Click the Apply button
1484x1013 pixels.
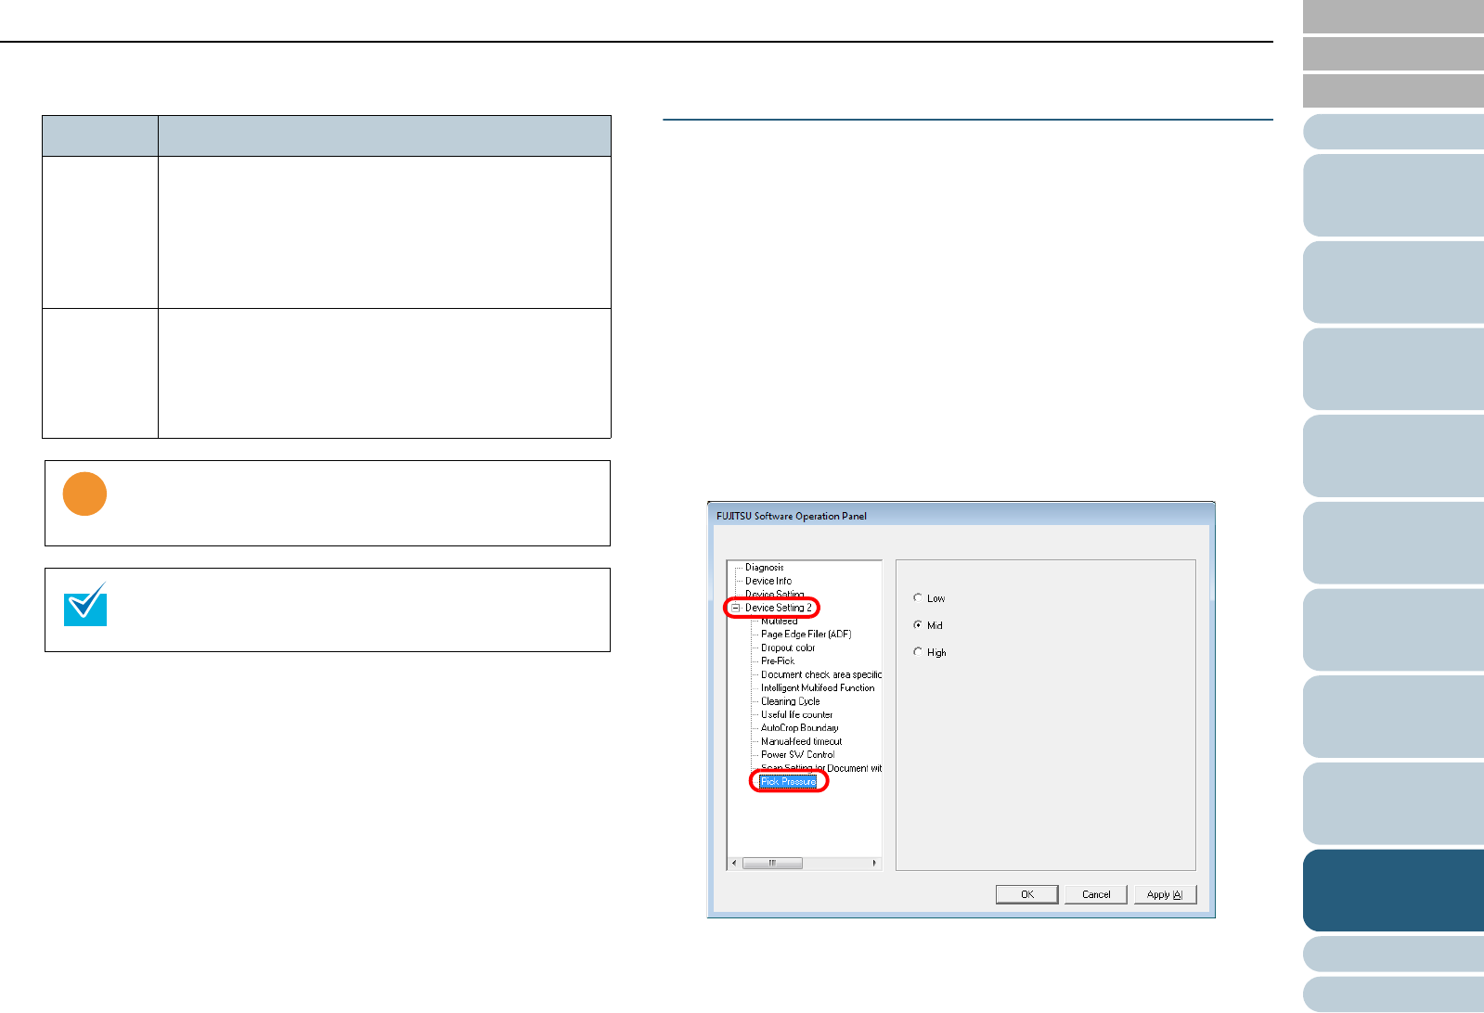[1165, 894]
